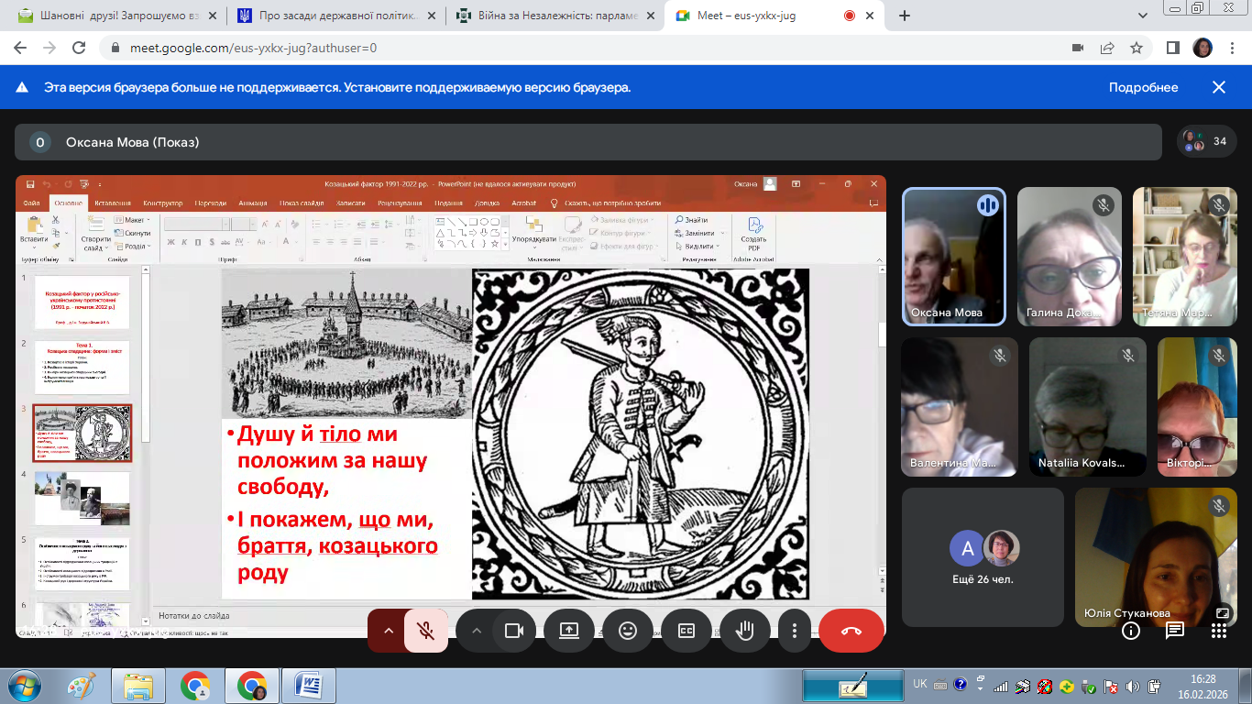Raise hand in the meeting
This screenshot has height=704, width=1252.
[744, 631]
